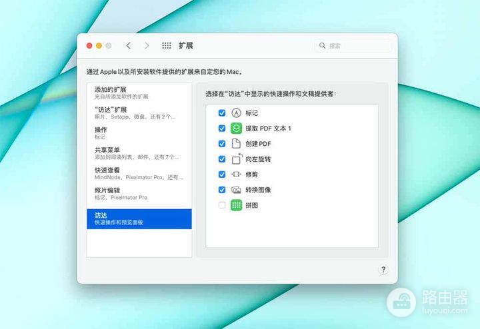
Task: Uncheck the 提取 PDF 文本 1 checkbox
Action: pos(222,128)
